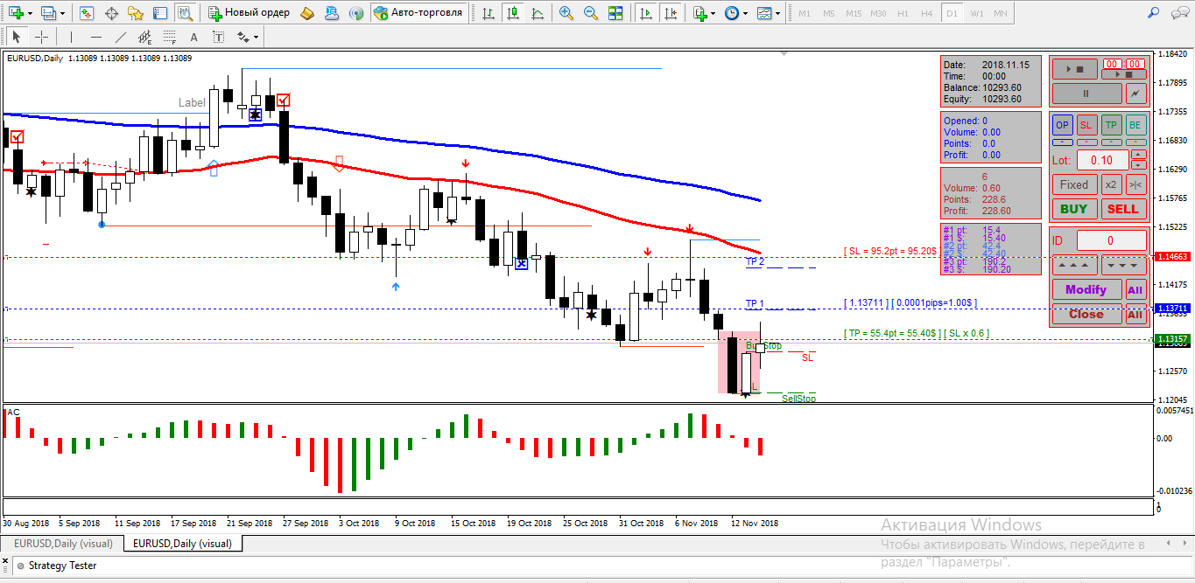Expand the new chart dropdown arrow
This screenshot has width=1195, height=583.
pos(32,14)
